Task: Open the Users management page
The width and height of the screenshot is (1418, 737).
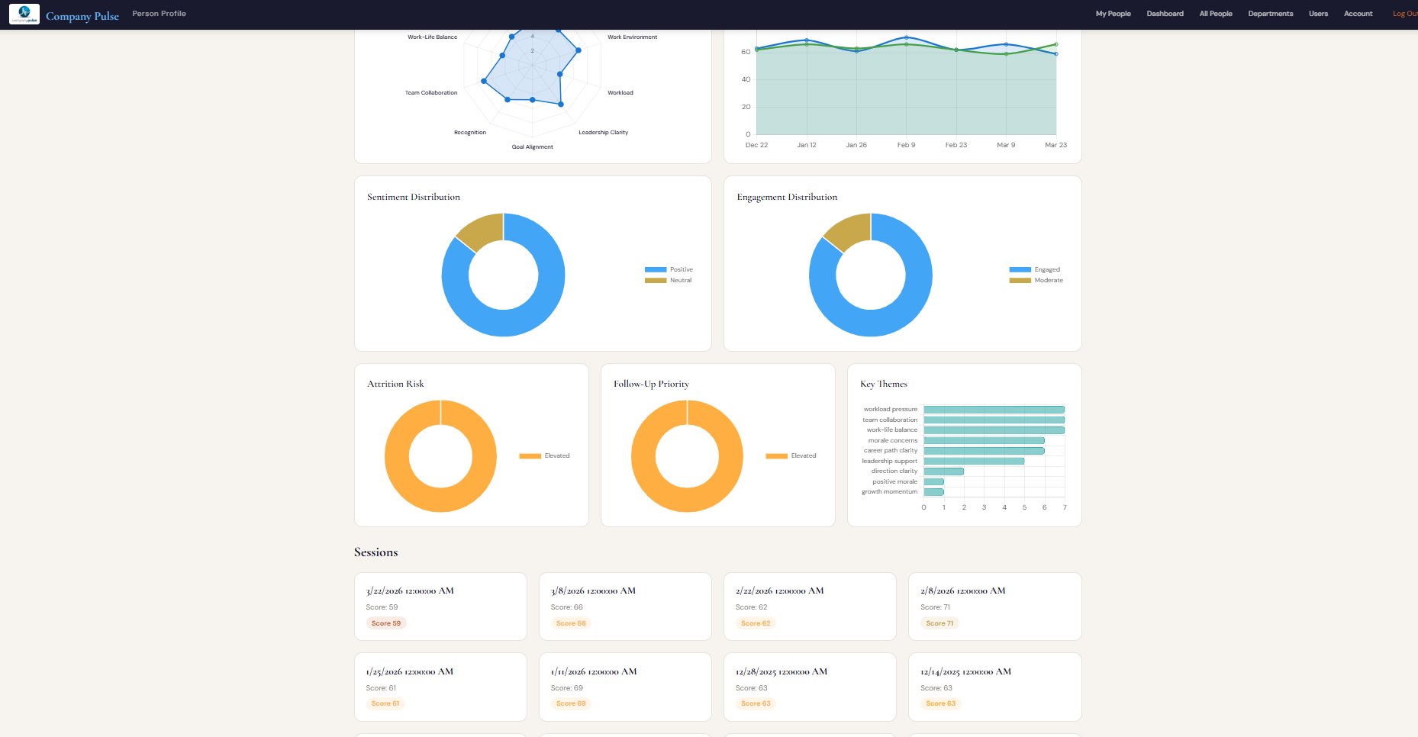Action: pos(1318,13)
